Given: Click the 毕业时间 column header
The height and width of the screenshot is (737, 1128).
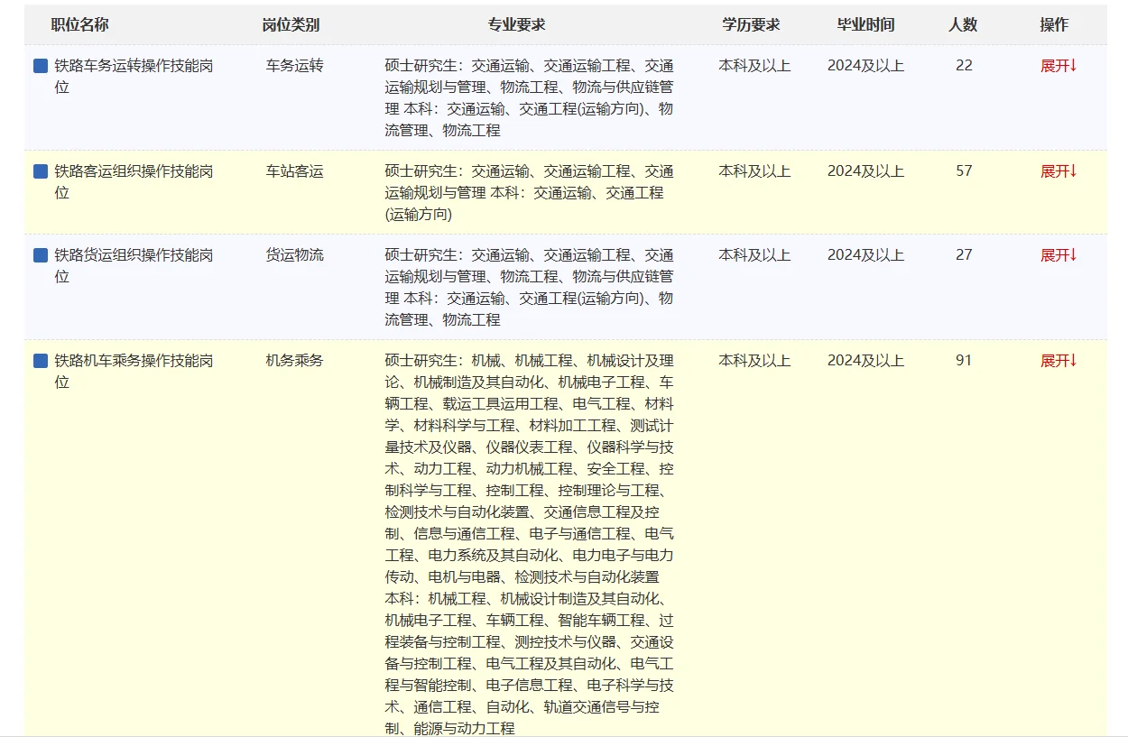Looking at the screenshot, I should [x=865, y=25].
